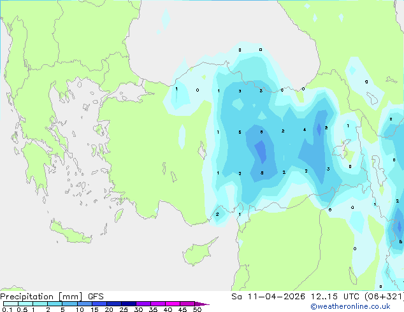Click the legend value '0.1'
Viewport: 404px width, 312px height.
point(7,309)
